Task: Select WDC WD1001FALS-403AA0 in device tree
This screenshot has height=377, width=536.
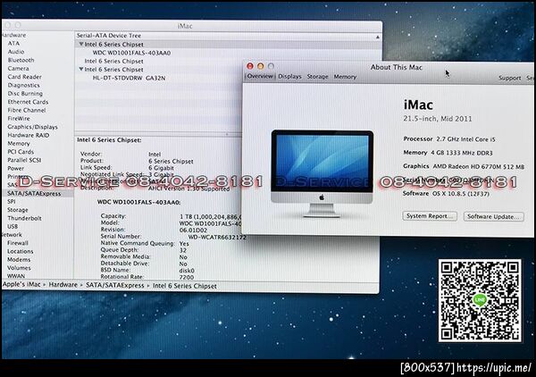Action: click(x=131, y=53)
